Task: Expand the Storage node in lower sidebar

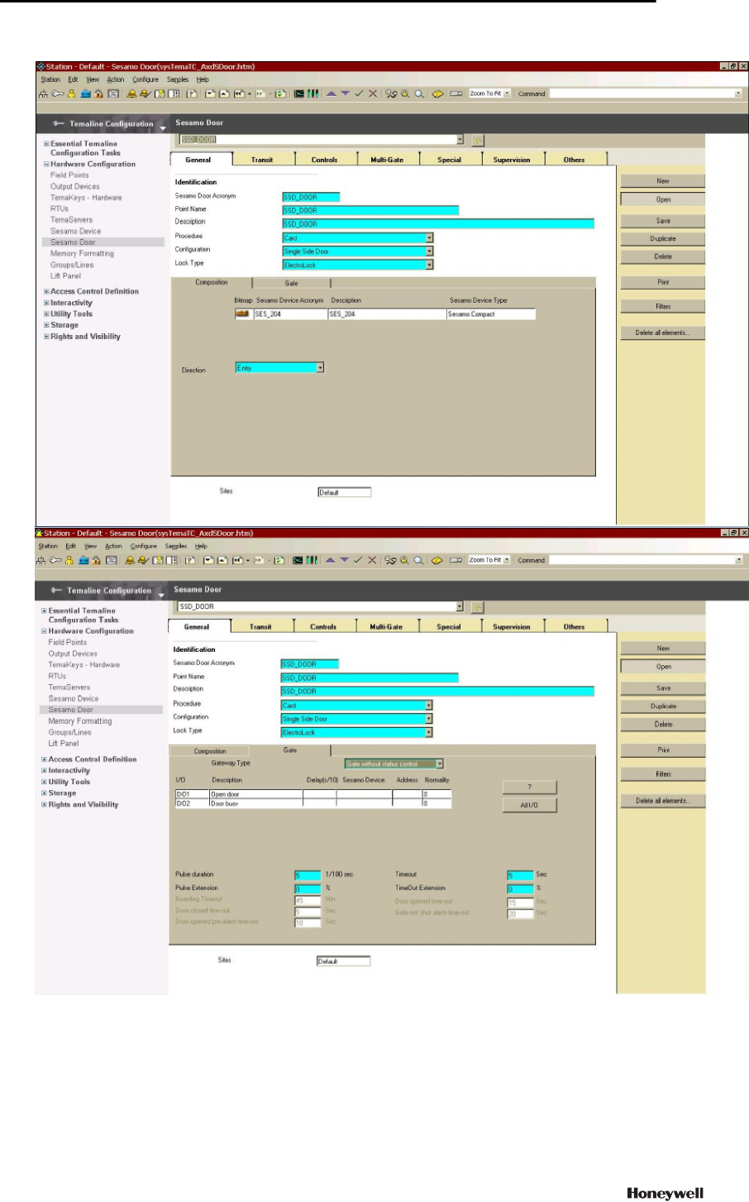Action: tap(45, 793)
